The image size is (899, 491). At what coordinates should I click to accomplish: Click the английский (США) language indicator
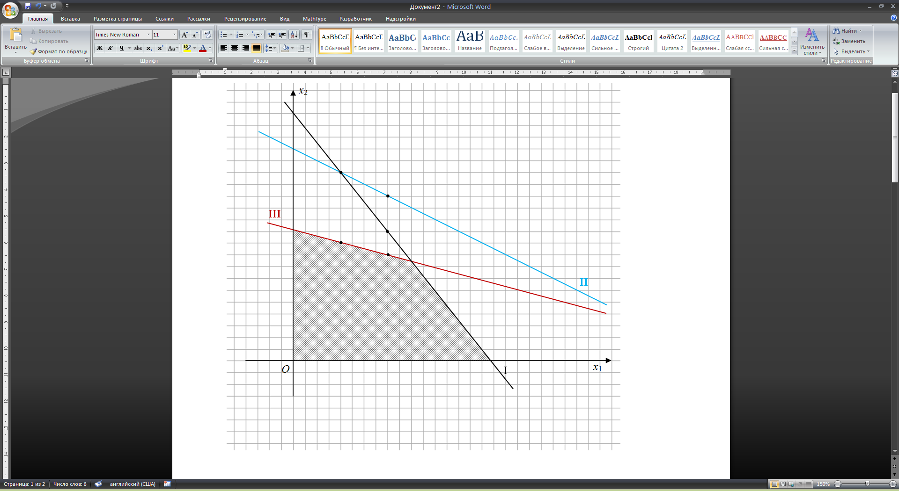point(133,484)
